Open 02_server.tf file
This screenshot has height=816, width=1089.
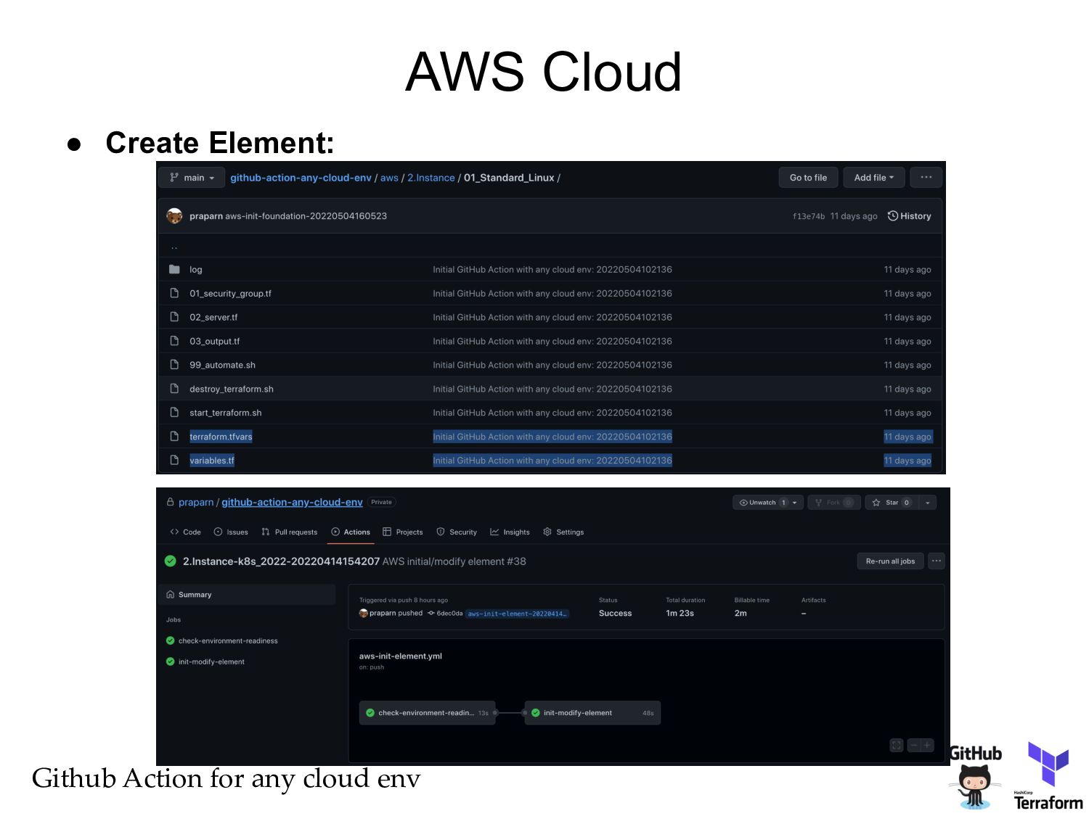[213, 318]
